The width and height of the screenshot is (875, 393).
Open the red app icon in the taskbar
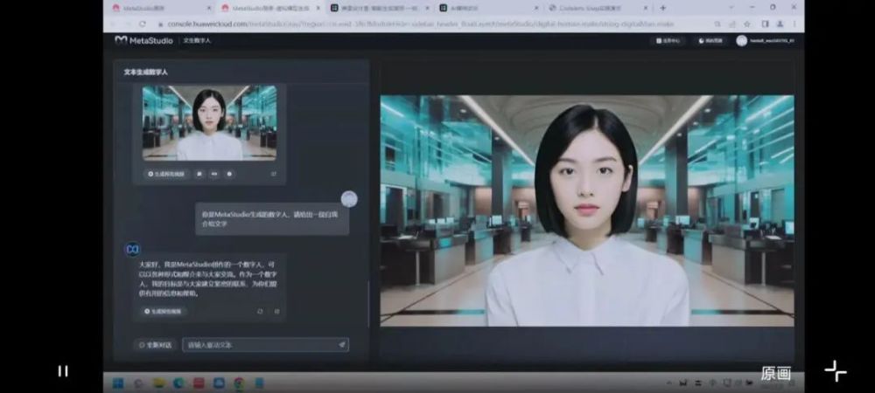coord(199,383)
